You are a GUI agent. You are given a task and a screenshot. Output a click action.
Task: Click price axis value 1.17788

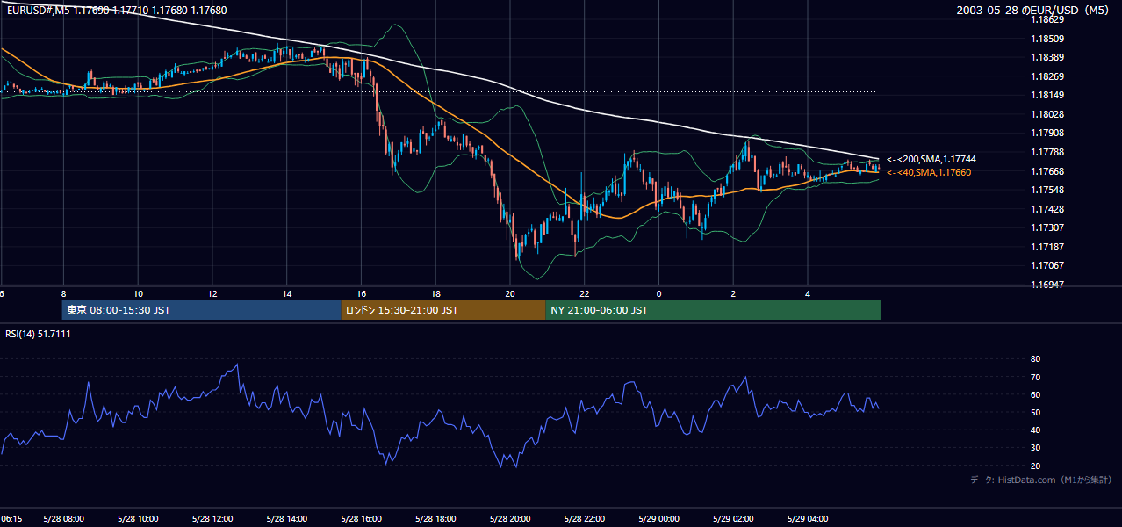click(x=1047, y=152)
